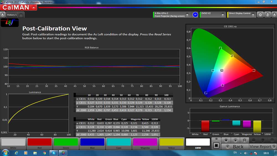
Task: Select the Yellow pattern swatch
Action: tap(171, 142)
